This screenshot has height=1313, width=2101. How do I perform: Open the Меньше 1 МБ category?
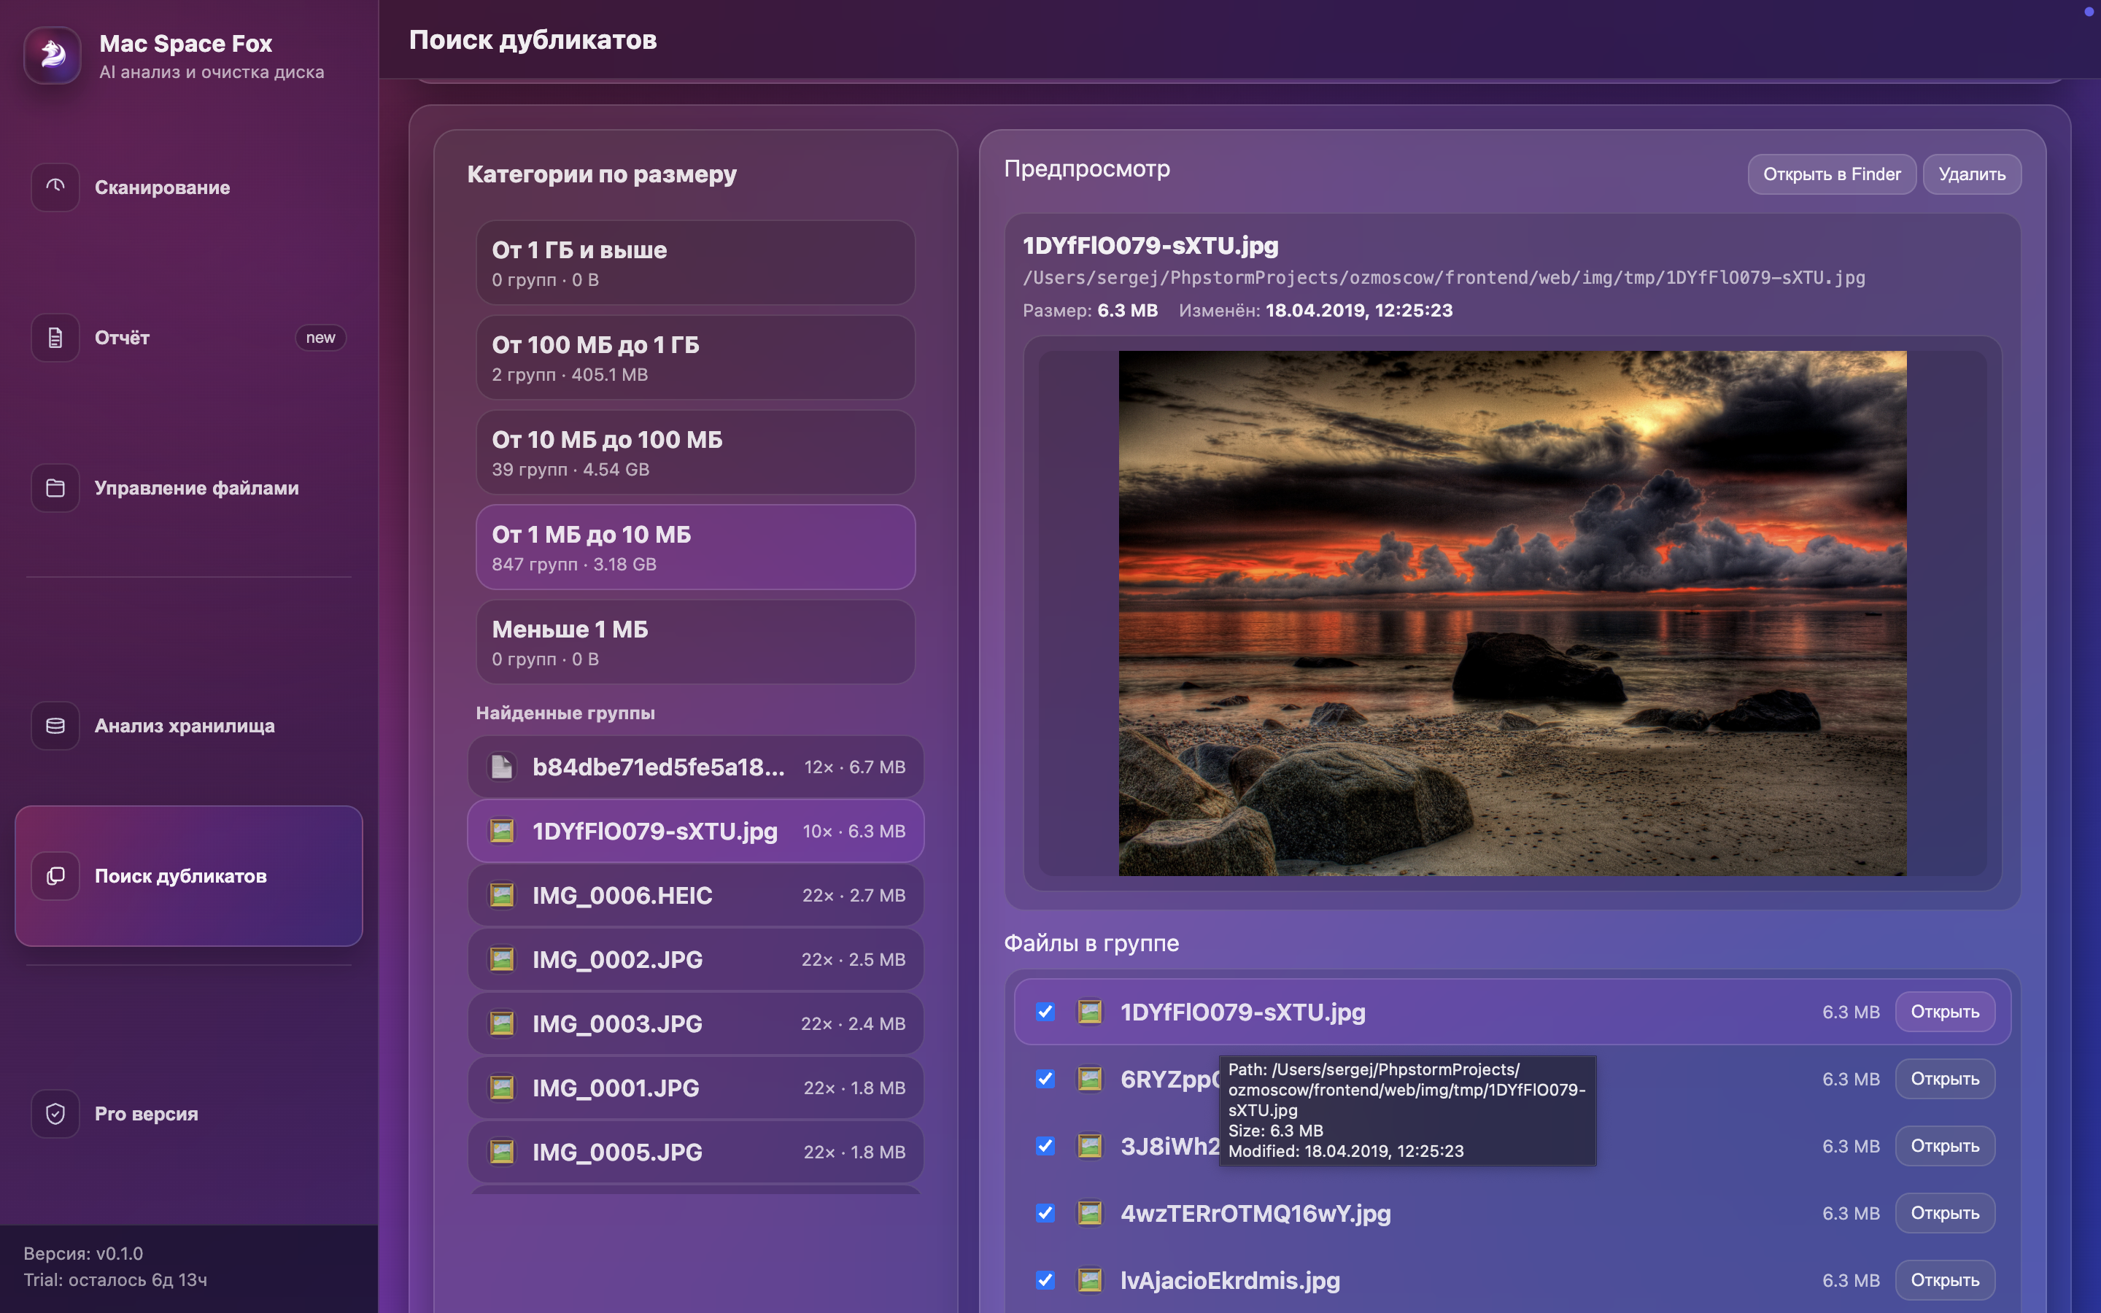(x=694, y=643)
